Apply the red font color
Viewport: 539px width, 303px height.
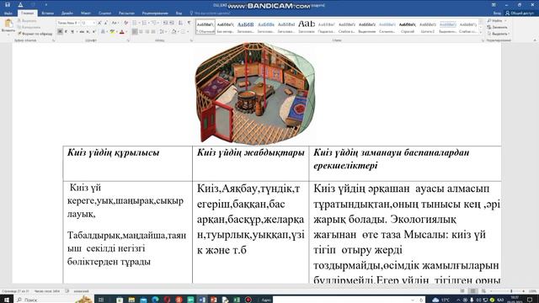(x=121, y=32)
